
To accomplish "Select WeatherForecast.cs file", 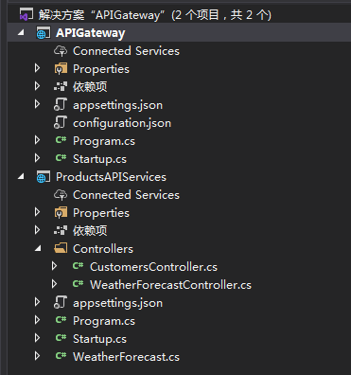I will 126,357.
